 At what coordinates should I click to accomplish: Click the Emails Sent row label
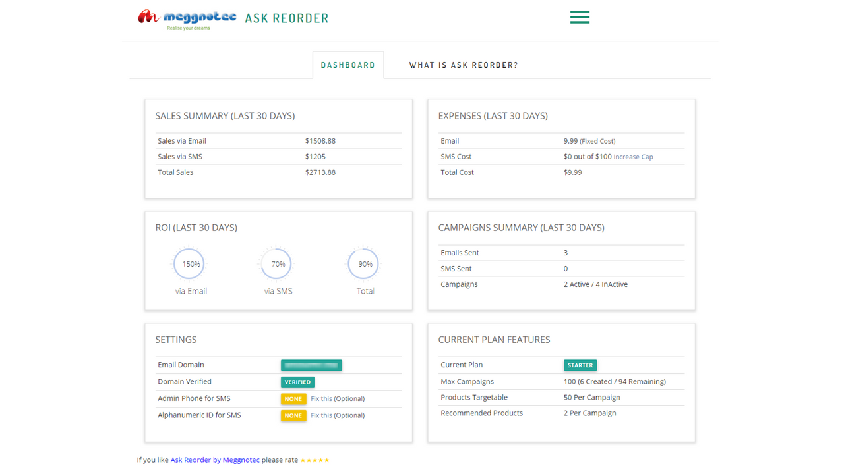[460, 253]
